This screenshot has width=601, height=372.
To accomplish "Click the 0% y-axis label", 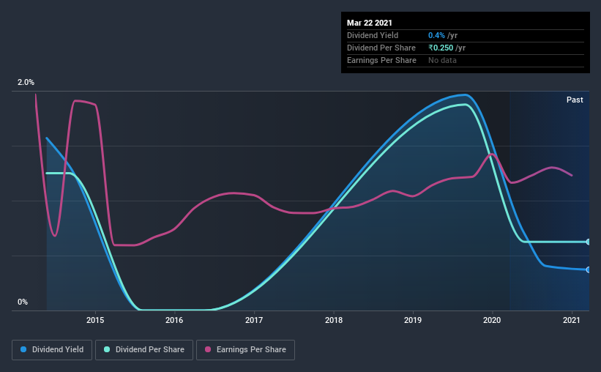I will pyautogui.click(x=23, y=302).
